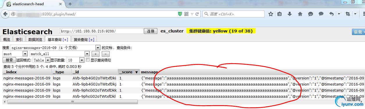Sort by the _score column header

pos(129,72)
